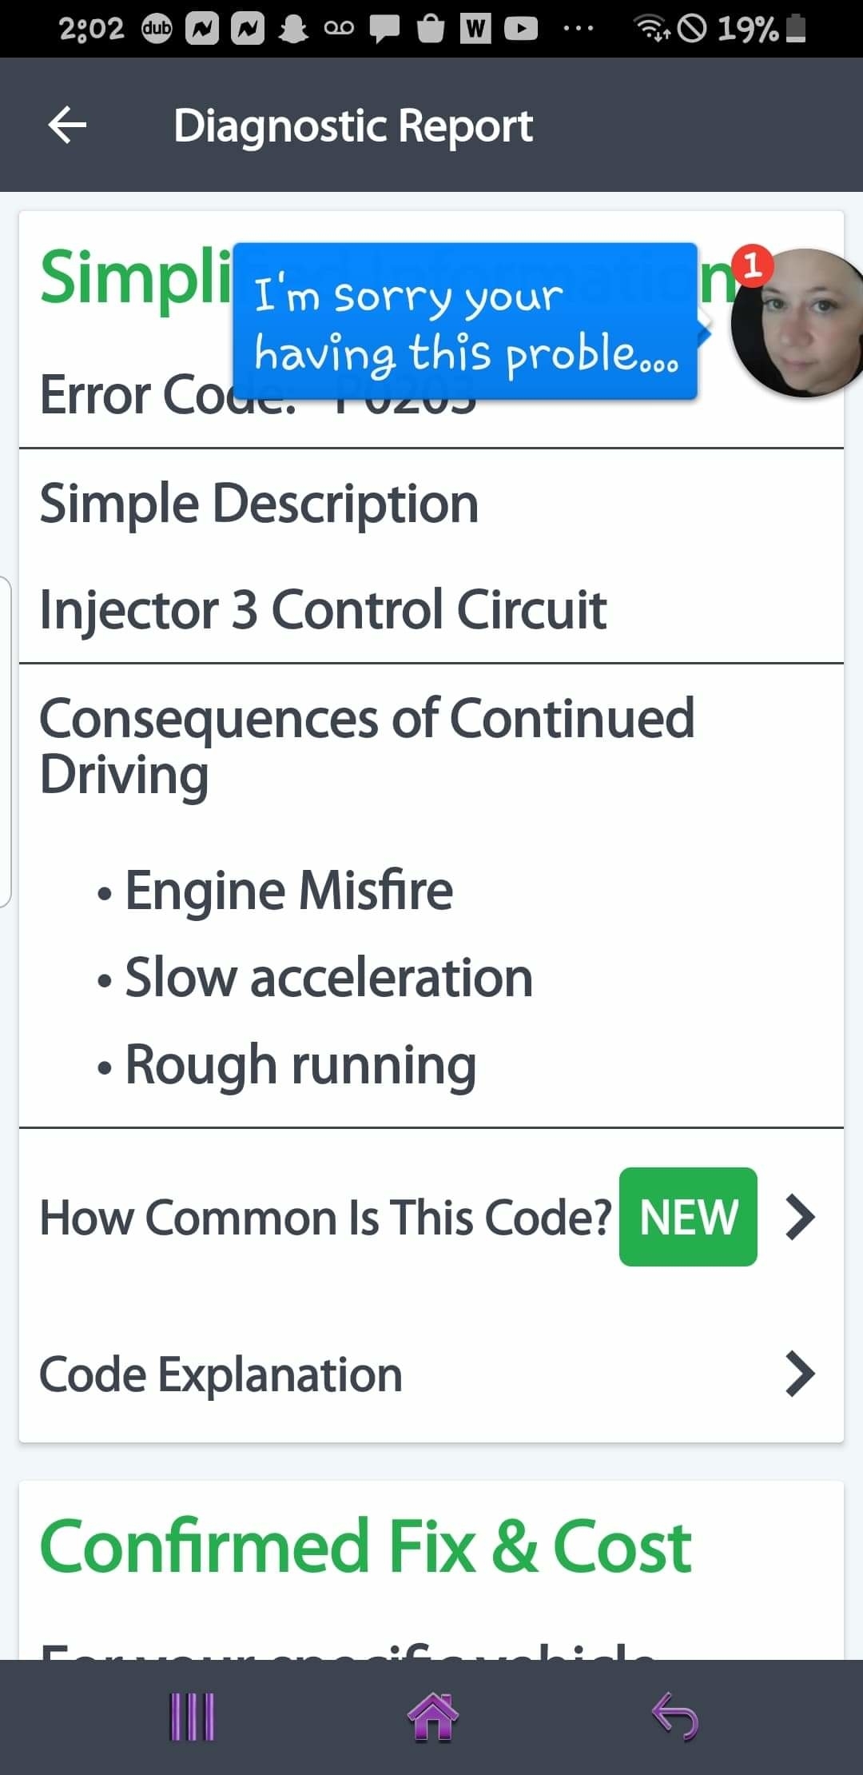Tap the red notification badge
Screen dimensions: 863x1775
(752, 265)
